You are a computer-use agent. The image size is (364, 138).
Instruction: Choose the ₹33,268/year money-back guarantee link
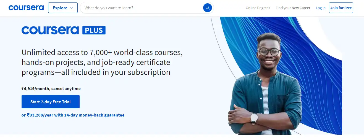(x=73, y=115)
